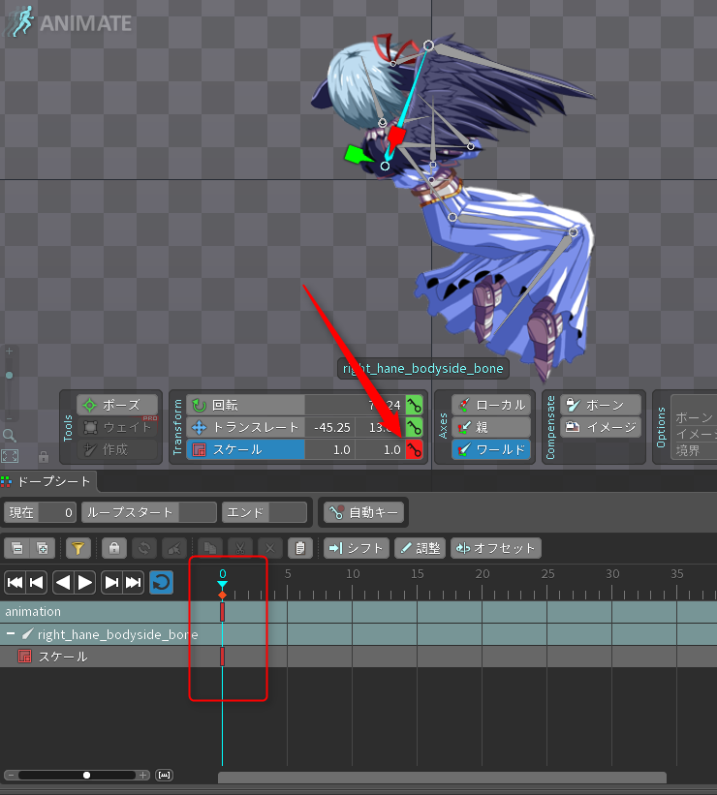Click the viewport zoom slider handle
This screenshot has height=795, width=717.
pos(9,375)
